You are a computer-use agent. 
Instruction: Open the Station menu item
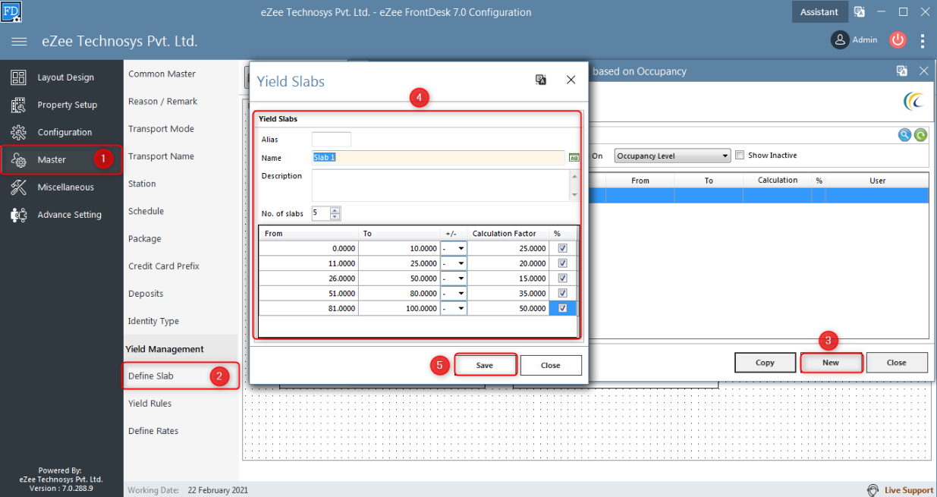point(142,184)
